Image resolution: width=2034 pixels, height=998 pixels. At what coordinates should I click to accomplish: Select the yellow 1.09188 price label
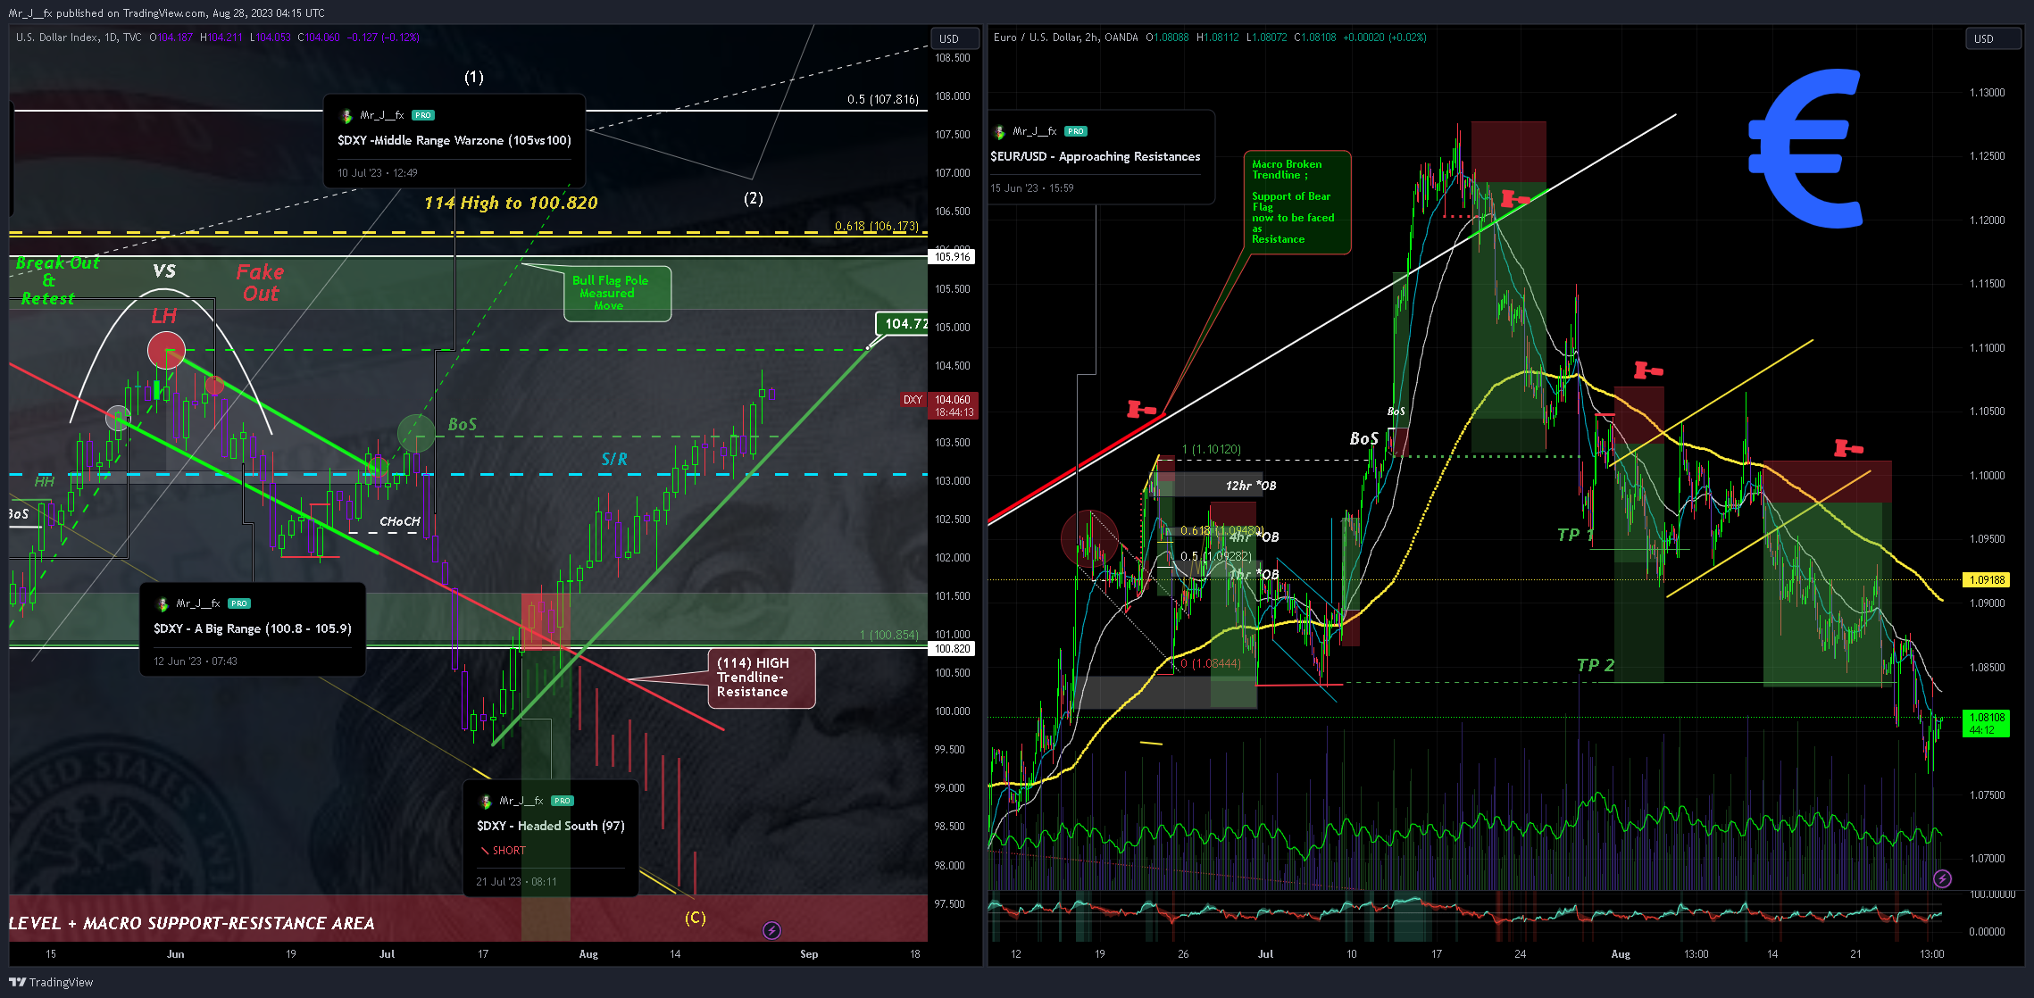[x=1987, y=580]
